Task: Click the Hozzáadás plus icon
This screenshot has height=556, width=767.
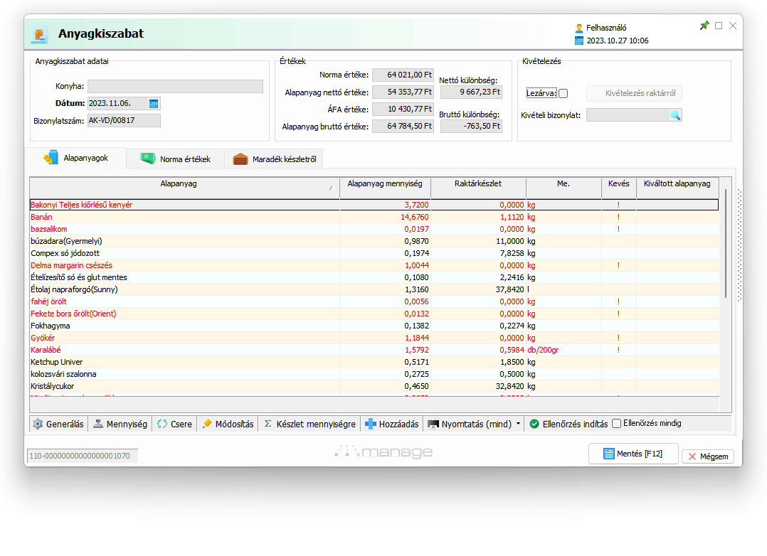Action: (370, 424)
